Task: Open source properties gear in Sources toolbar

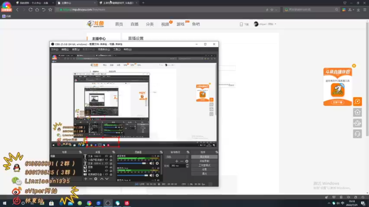Action: [95, 179]
